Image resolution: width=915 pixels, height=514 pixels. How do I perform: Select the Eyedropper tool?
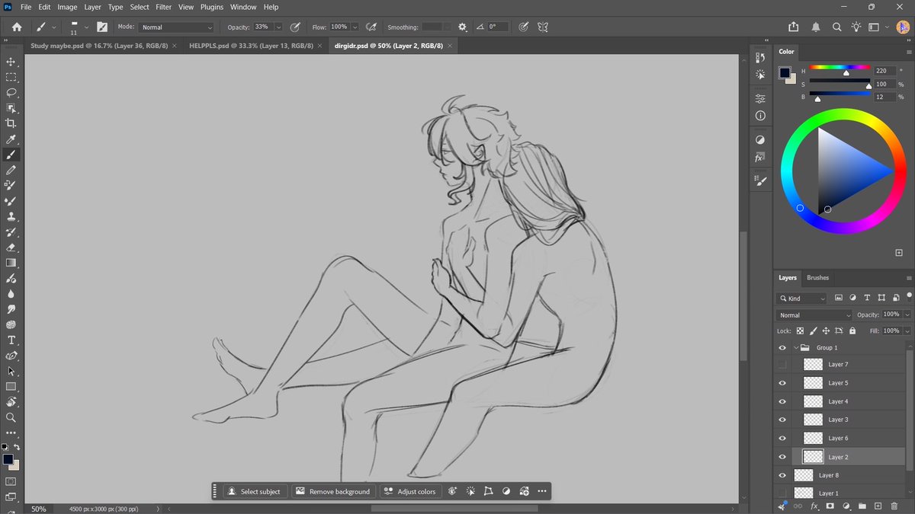11,139
